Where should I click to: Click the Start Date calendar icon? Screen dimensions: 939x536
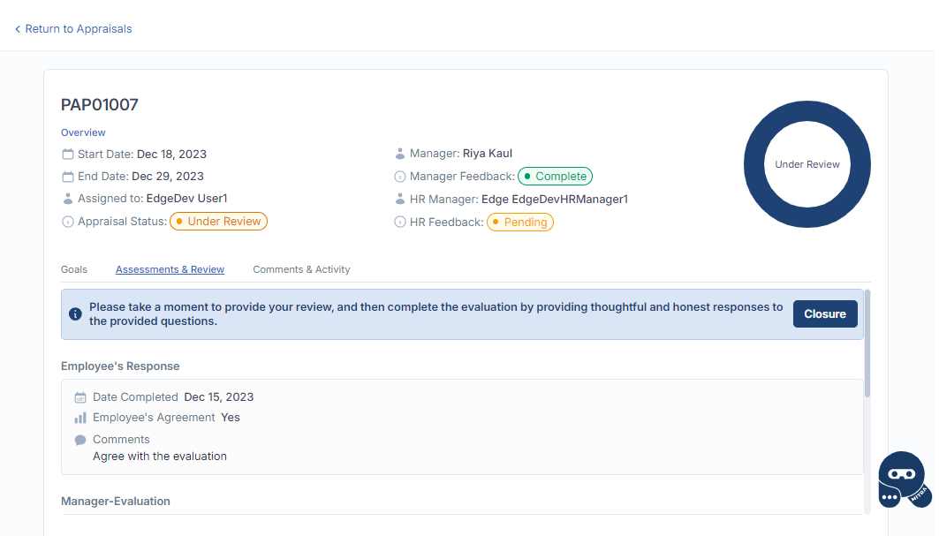point(68,155)
